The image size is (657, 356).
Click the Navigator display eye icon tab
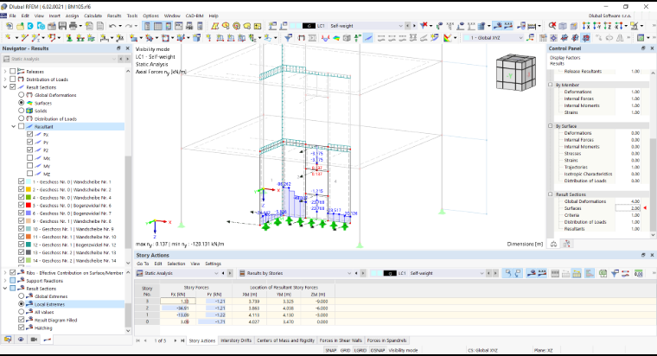[x=21, y=340]
